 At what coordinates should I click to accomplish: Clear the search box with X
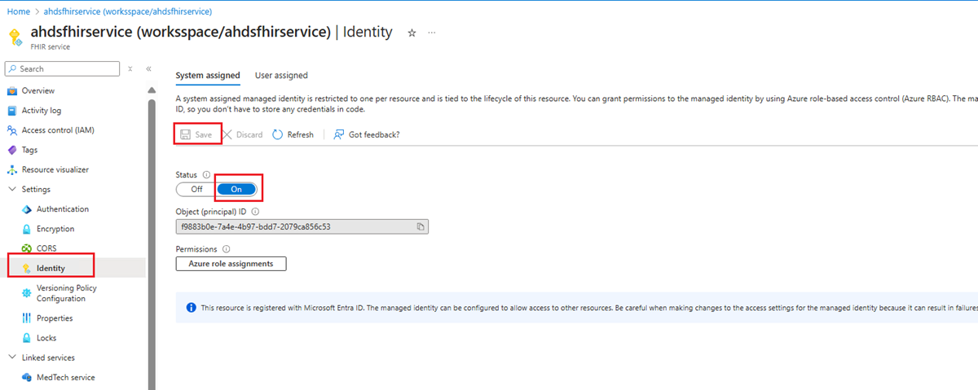(x=130, y=69)
